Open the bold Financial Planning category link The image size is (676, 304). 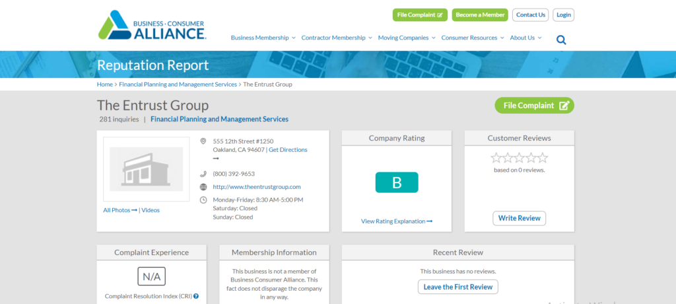point(219,119)
